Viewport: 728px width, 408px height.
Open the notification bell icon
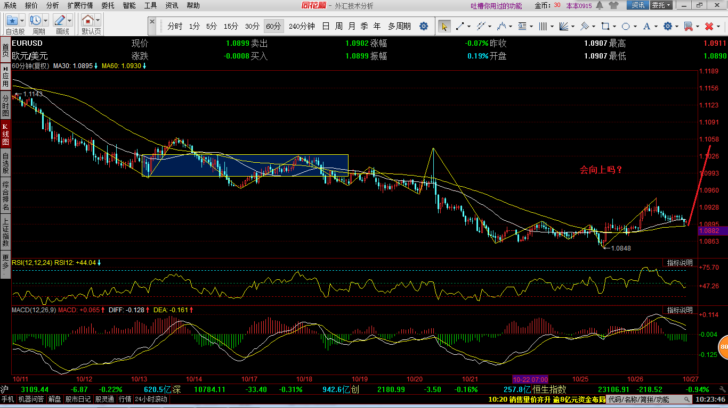click(599, 5)
